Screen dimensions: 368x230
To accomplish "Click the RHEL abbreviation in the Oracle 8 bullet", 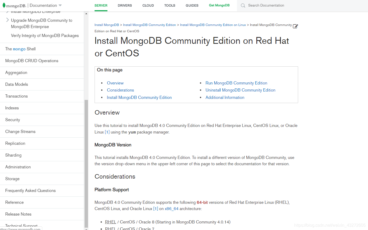I will click(110, 222).
